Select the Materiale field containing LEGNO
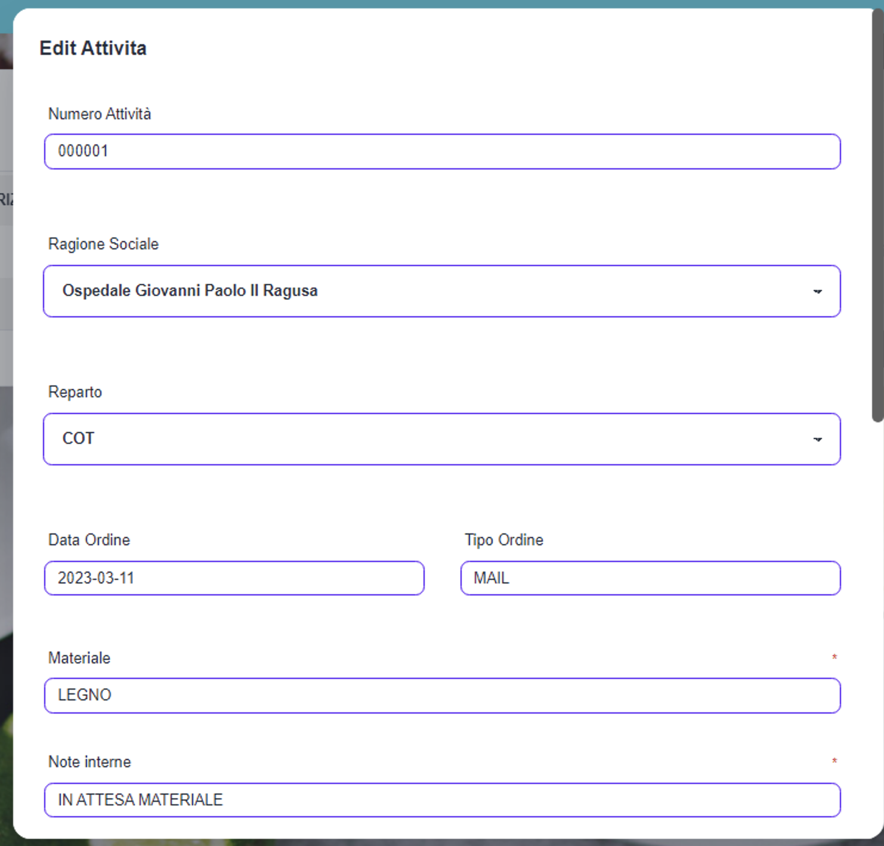This screenshot has width=884, height=846. 441,695
